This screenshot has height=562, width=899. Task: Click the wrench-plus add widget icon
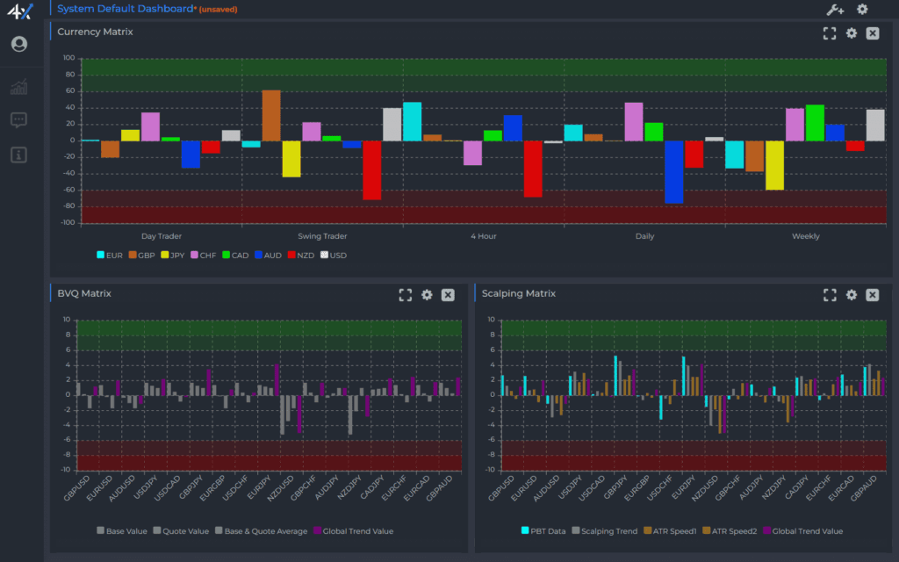(x=835, y=10)
